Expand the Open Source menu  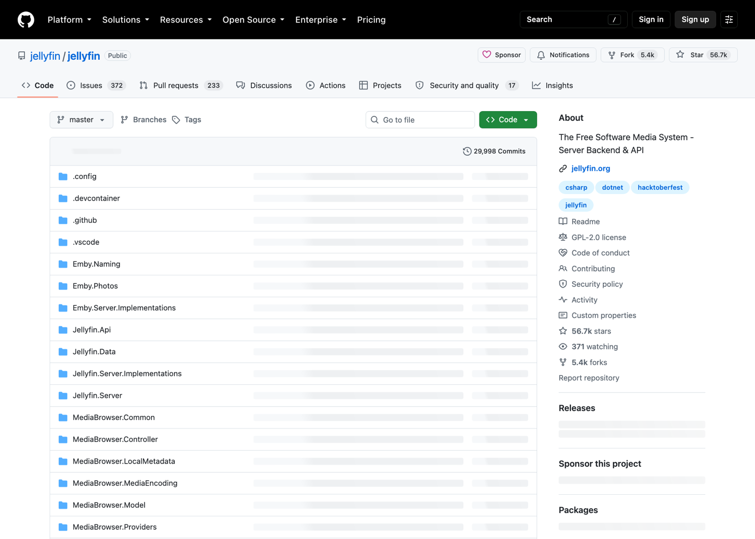click(x=253, y=19)
